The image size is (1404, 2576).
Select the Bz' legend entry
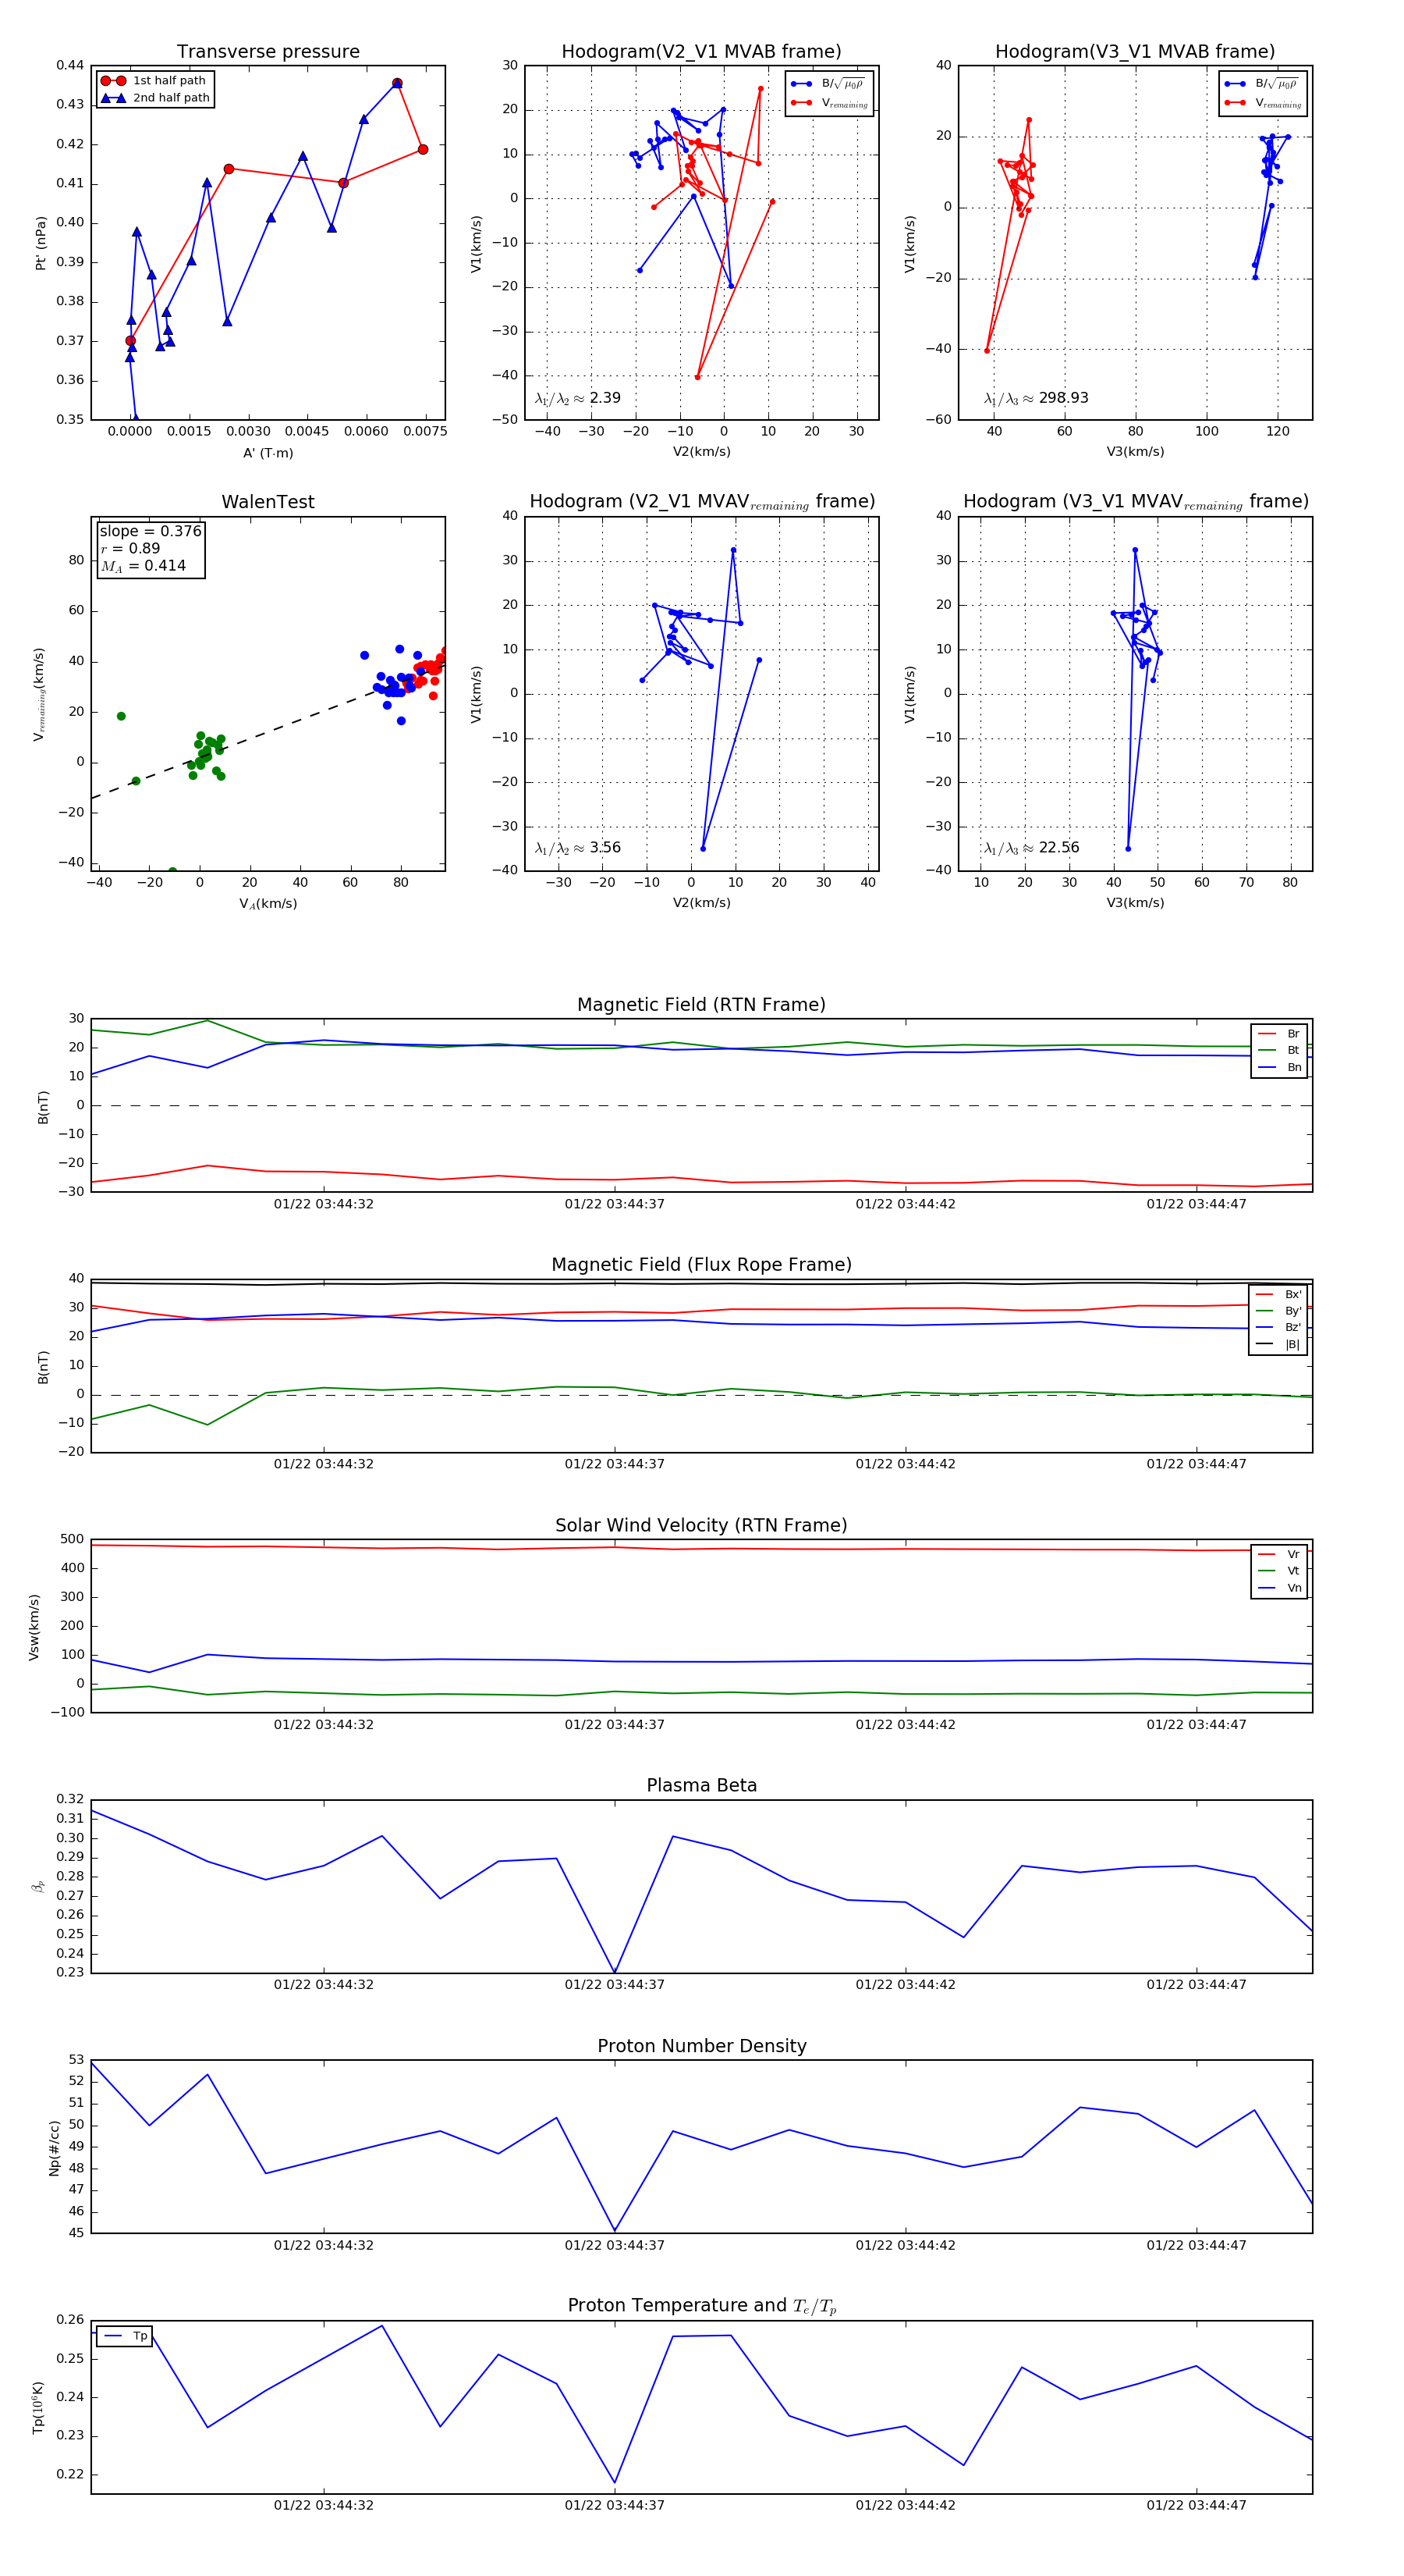click(1278, 1328)
